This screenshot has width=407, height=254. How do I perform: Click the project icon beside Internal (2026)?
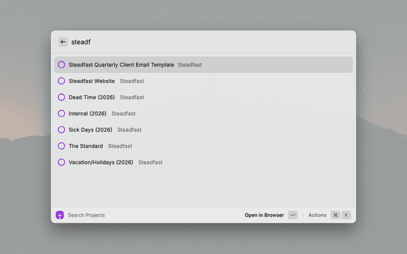(62, 114)
